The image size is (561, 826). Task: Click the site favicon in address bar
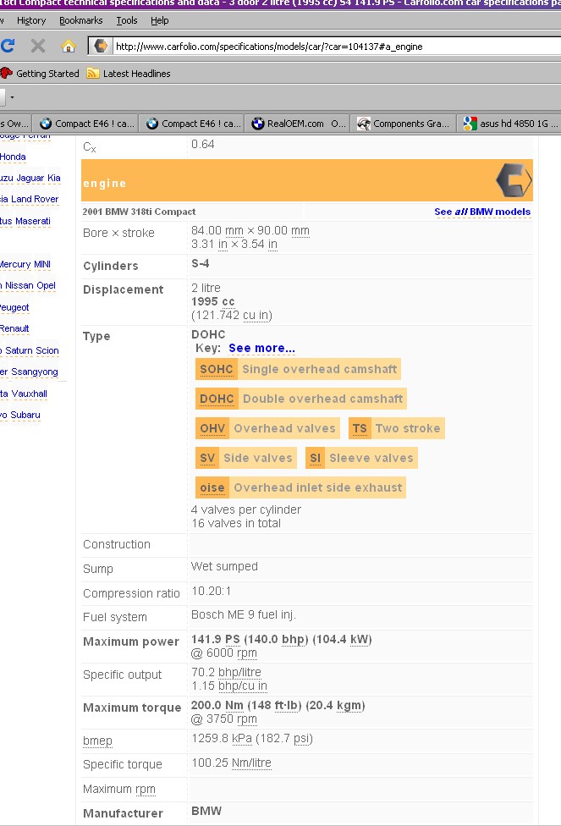tap(101, 47)
